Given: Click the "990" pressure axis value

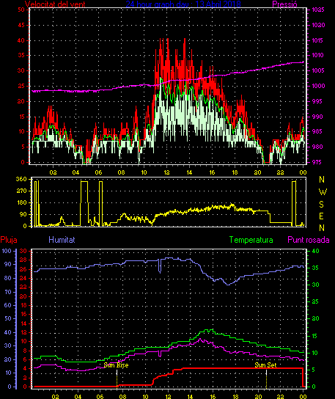Looking at the screenshot, I should 317,117.
